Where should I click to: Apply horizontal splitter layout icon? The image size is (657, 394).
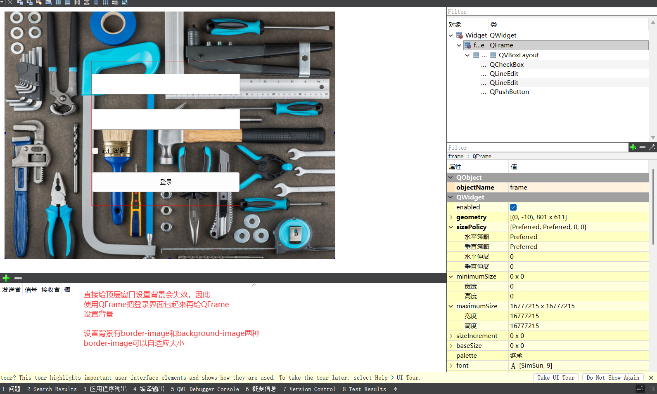[x=77, y=2]
